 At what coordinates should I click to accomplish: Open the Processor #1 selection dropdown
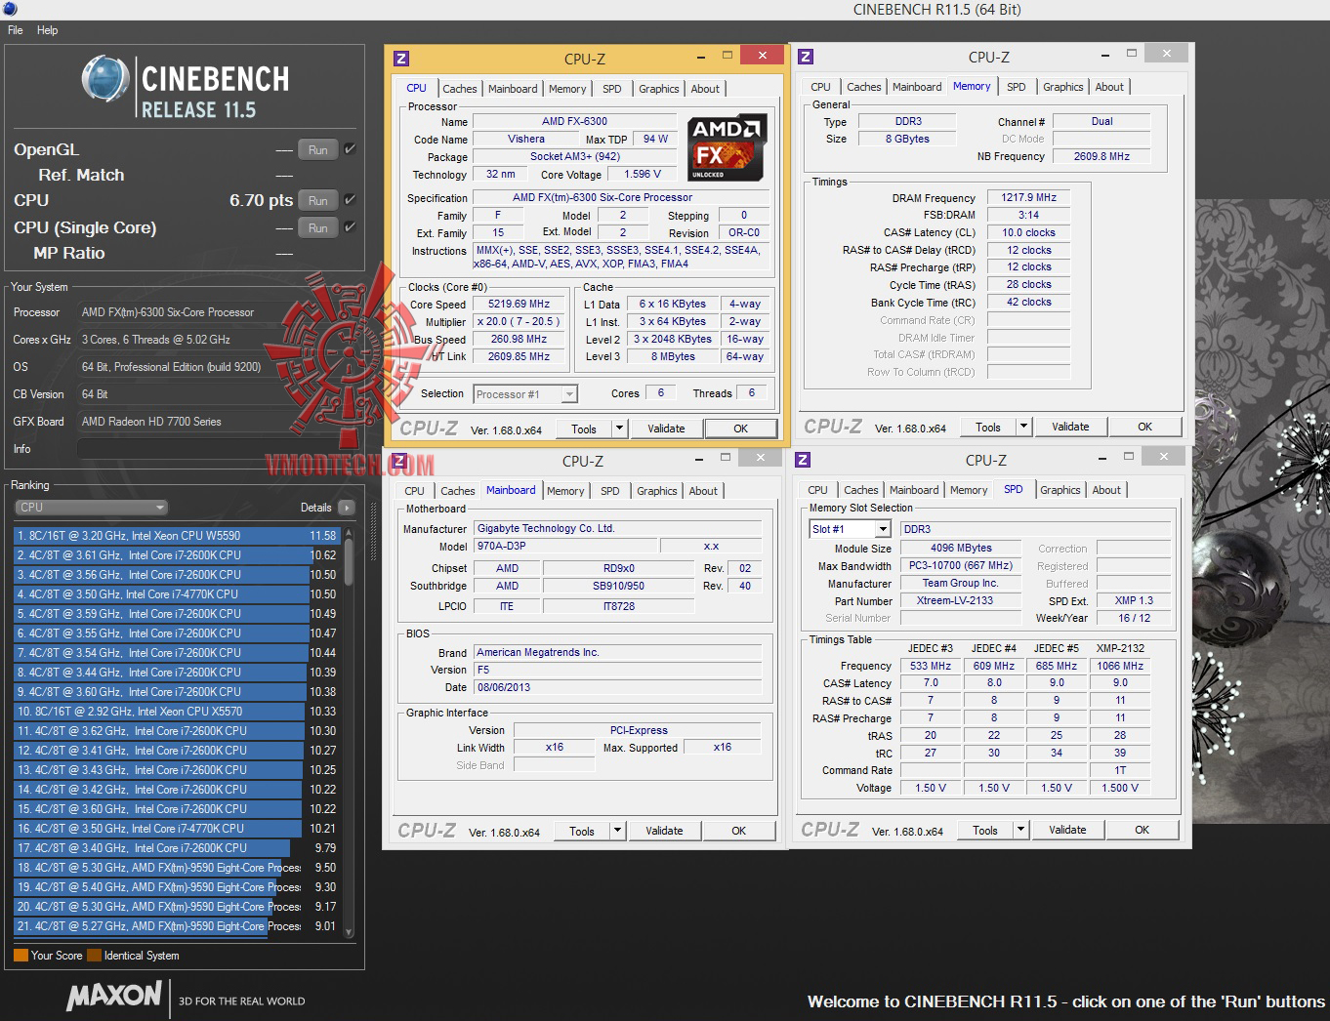tap(525, 394)
